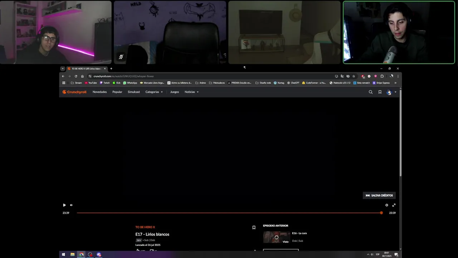Screen dimensions: 458x258
Task: Open video player settings gear
Action: coord(386,205)
